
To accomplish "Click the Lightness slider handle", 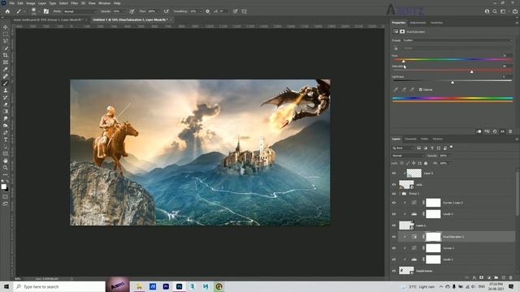I will pos(453,82).
